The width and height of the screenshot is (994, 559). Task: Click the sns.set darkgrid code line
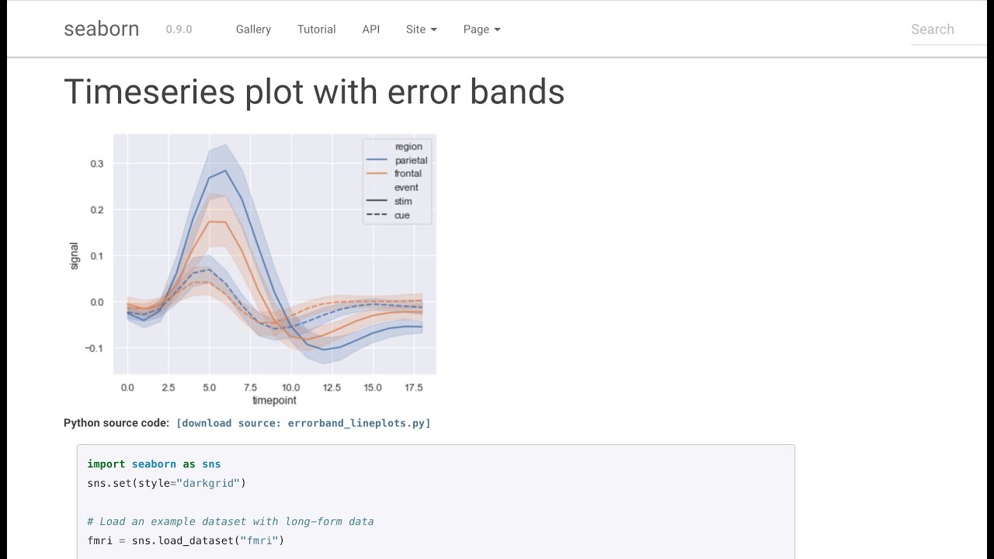point(166,483)
